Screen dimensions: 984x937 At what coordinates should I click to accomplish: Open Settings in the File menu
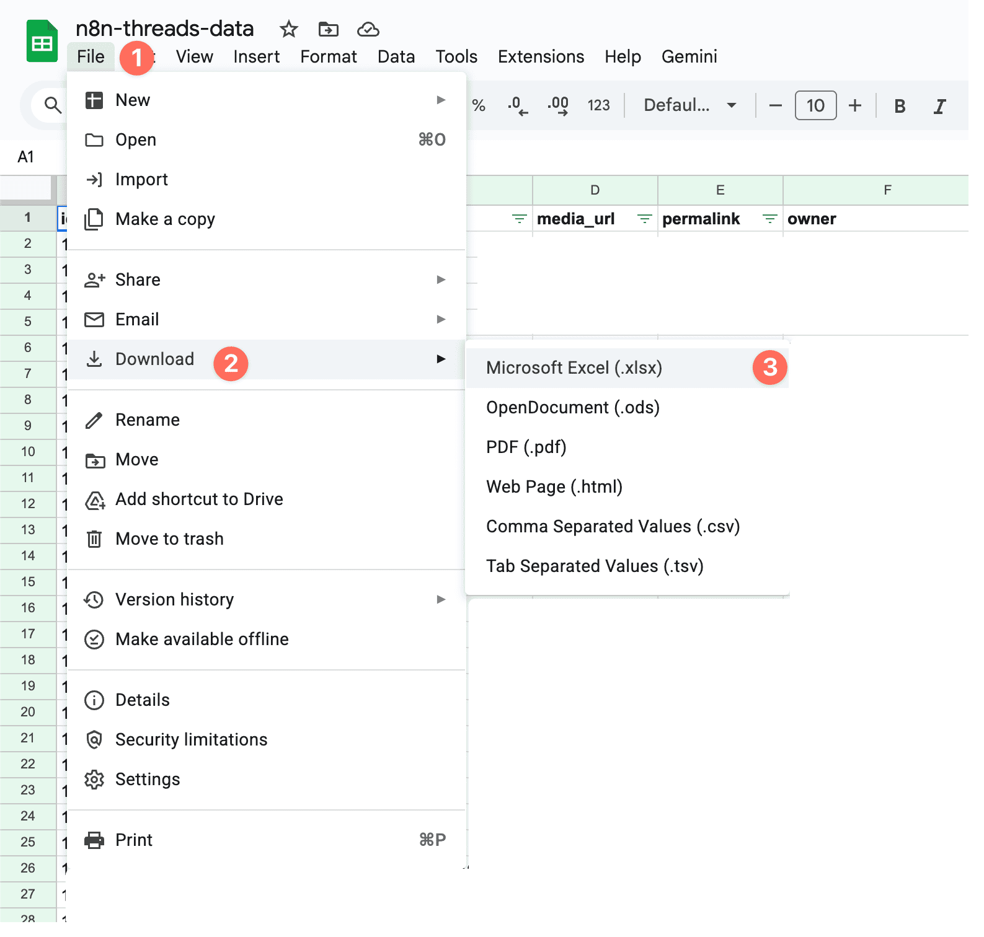266,779
